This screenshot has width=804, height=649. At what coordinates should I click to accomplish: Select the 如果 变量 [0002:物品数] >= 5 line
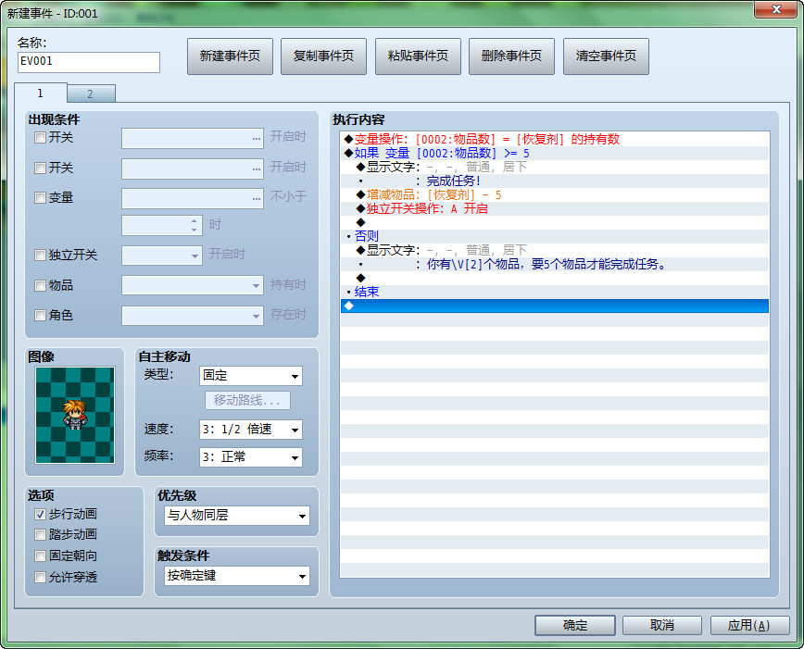[x=554, y=153]
